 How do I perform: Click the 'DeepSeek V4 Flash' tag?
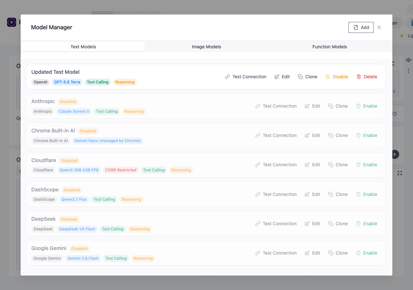point(77,229)
